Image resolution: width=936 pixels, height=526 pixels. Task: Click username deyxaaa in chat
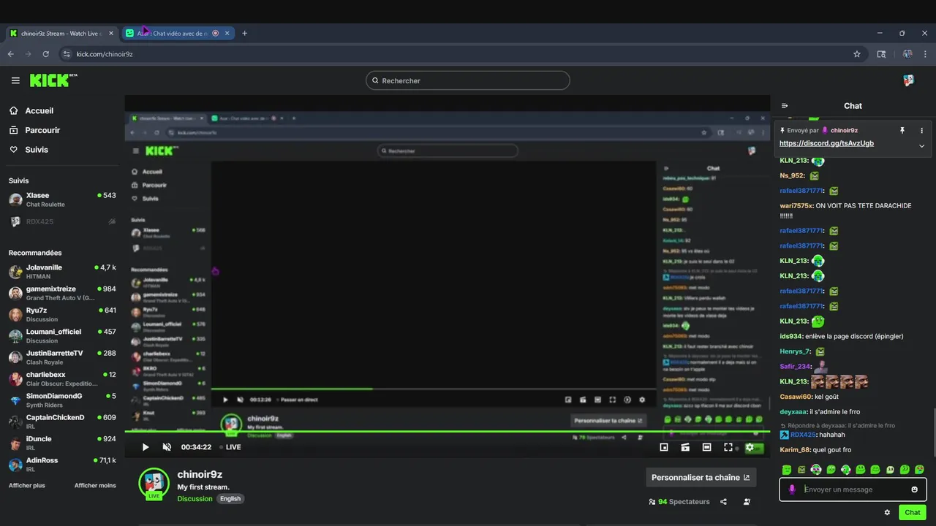(793, 412)
